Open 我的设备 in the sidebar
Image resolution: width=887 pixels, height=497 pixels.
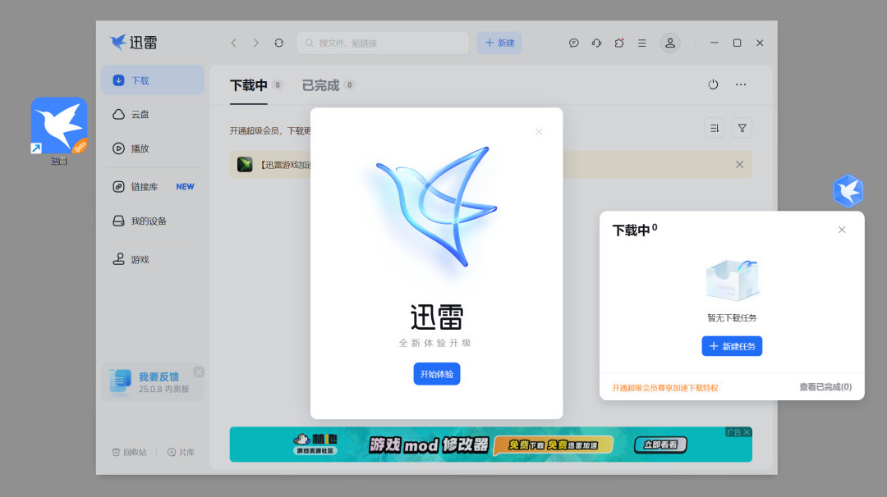(x=153, y=221)
